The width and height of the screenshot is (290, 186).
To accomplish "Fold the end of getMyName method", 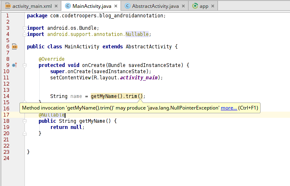I will tap(24, 134).
